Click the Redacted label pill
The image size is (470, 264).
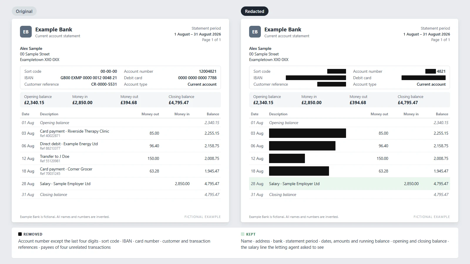254,11
